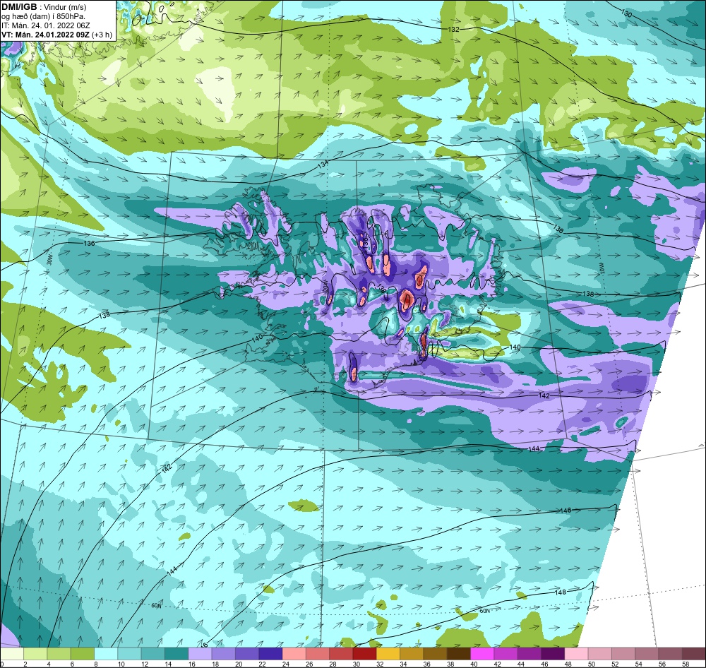Screen dimensions: 706x668
Task: Click the 'Vindur (m/s)' label
Action: [66, 7]
